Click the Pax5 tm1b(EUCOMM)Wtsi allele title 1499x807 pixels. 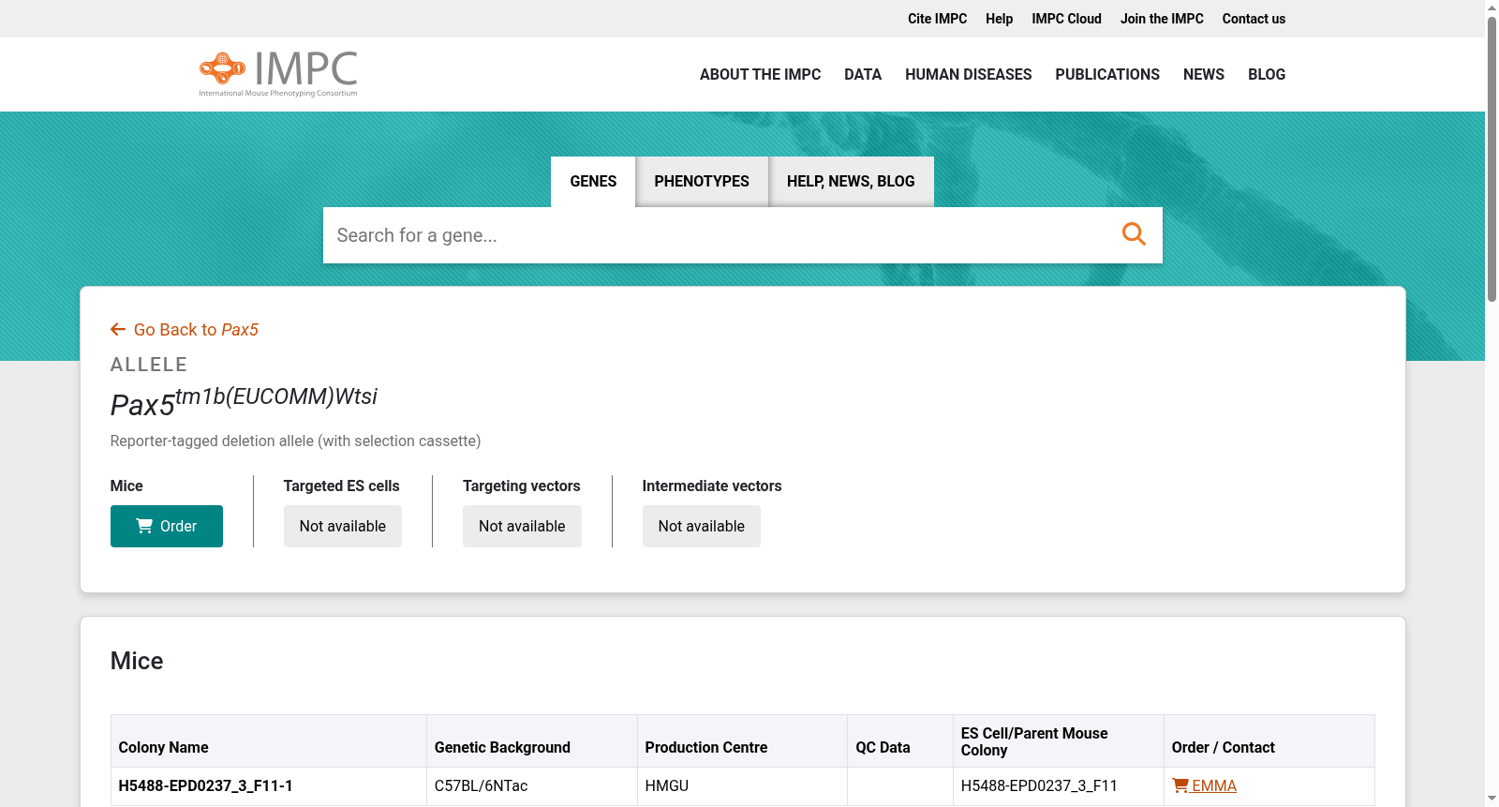coord(244,401)
